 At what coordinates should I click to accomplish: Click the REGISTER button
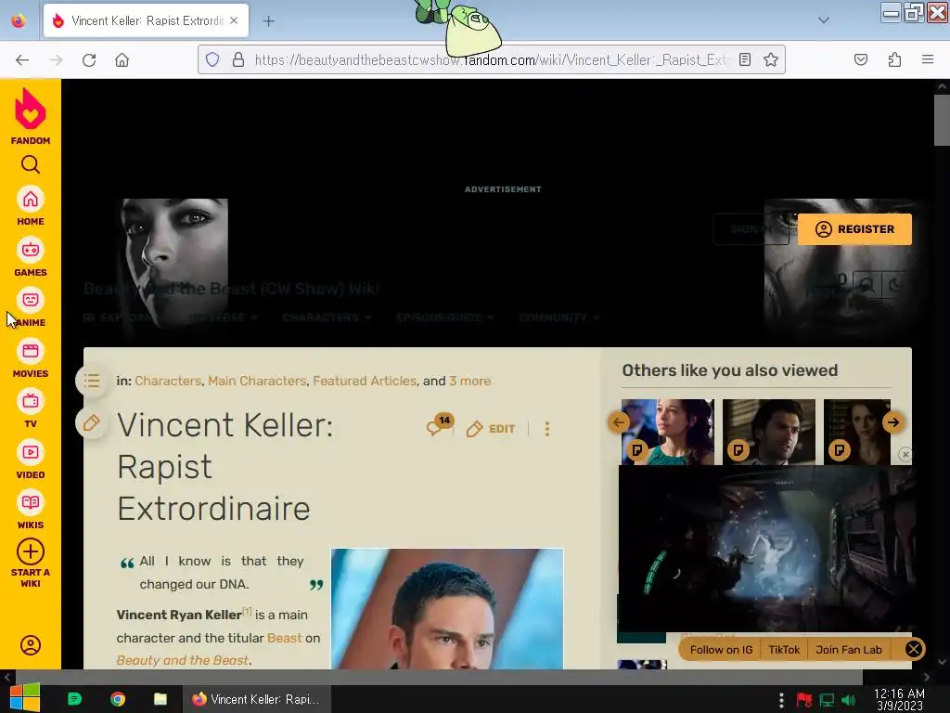[854, 229]
